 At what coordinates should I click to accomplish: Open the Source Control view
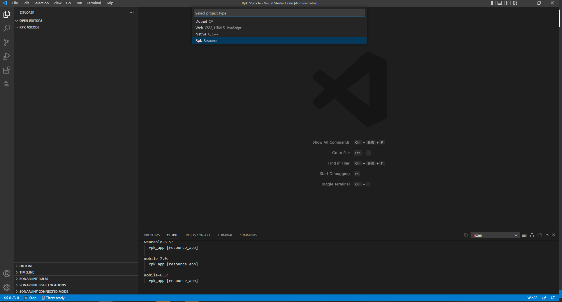7,42
